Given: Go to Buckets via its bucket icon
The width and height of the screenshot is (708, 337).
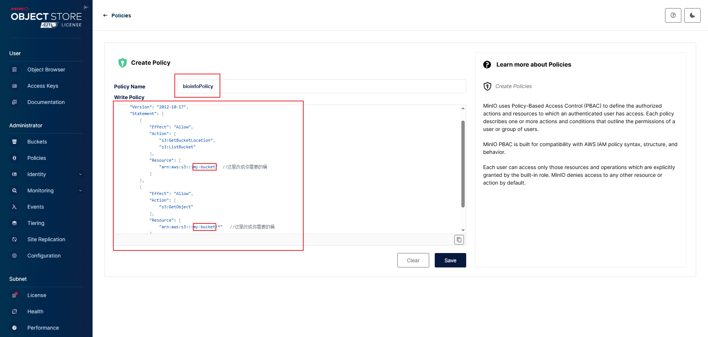Looking at the screenshot, I should (14, 142).
